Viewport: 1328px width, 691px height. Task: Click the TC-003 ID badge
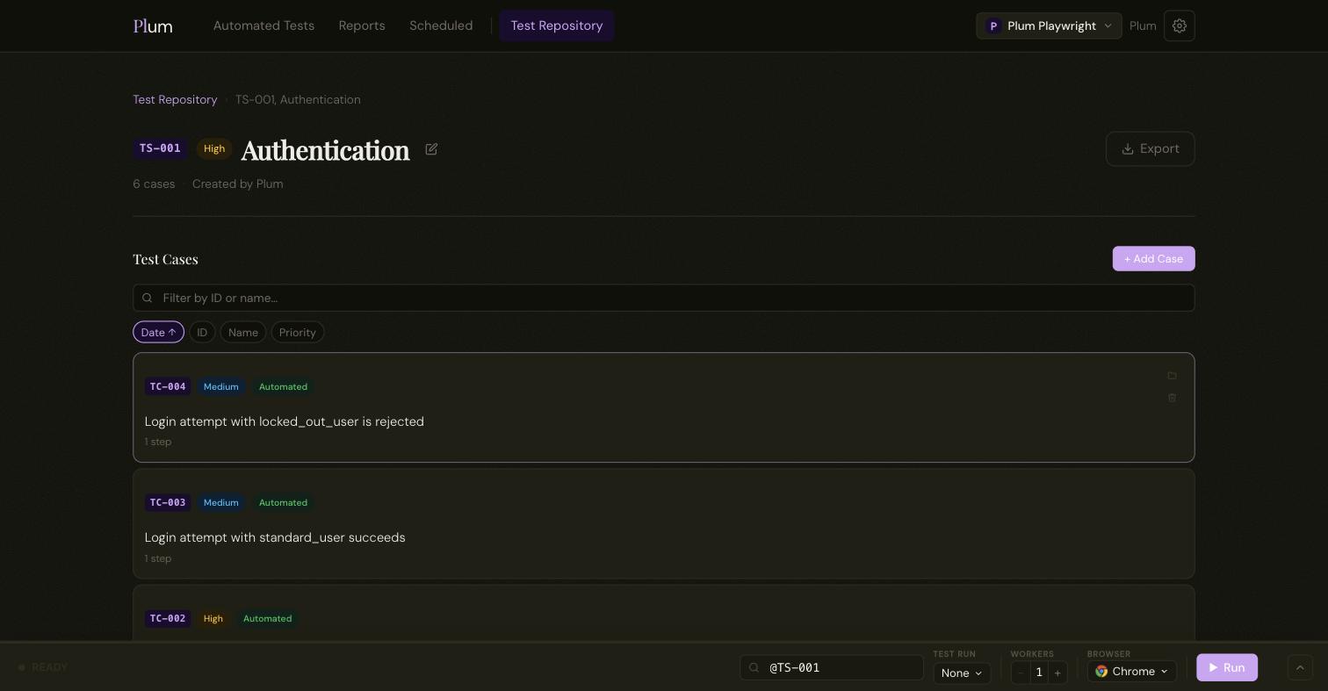168,502
